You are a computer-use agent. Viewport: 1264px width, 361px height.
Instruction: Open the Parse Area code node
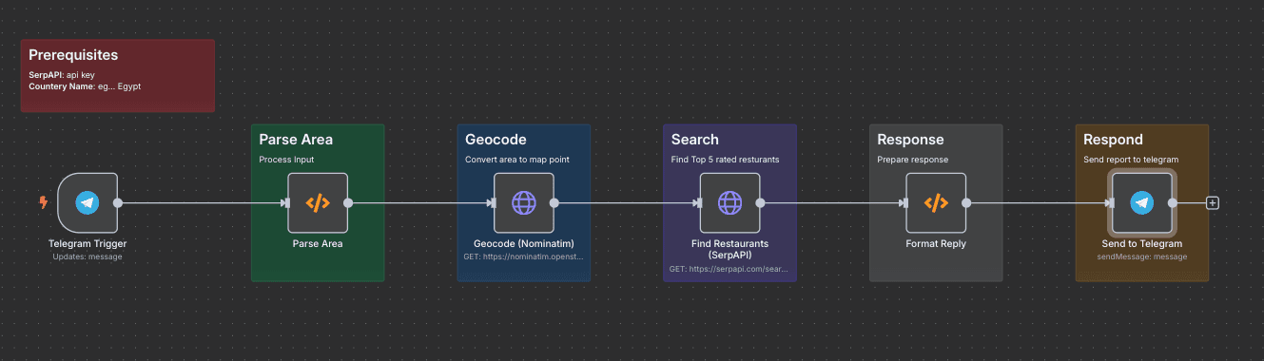[318, 202]
